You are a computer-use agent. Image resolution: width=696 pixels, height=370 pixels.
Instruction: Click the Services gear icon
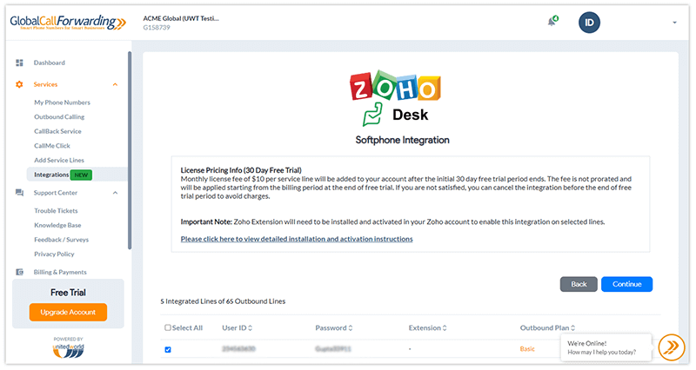19,84
